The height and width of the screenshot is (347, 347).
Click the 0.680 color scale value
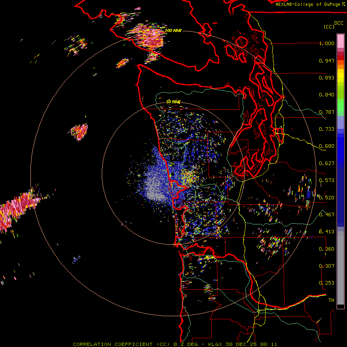pos(327,146)
